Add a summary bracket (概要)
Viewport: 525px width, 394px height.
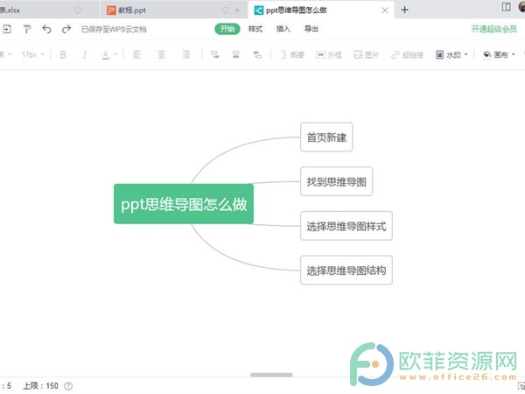pyautogui.click(x=292, y=54)
